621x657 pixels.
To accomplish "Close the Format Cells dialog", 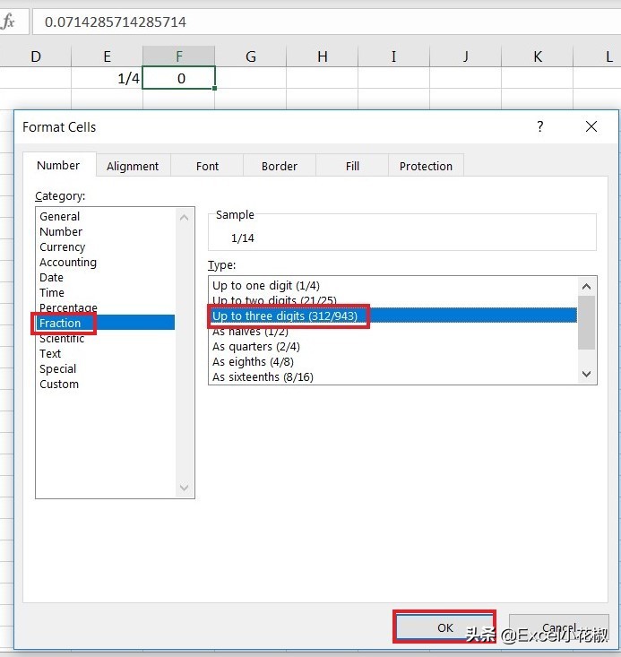I will point(591,126).
